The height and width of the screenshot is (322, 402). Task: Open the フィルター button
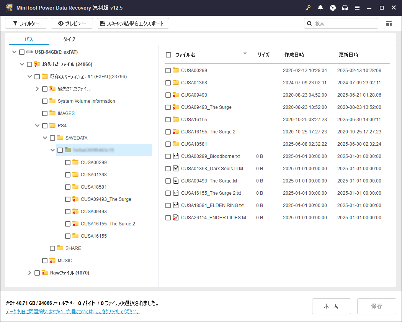point(26,23)
